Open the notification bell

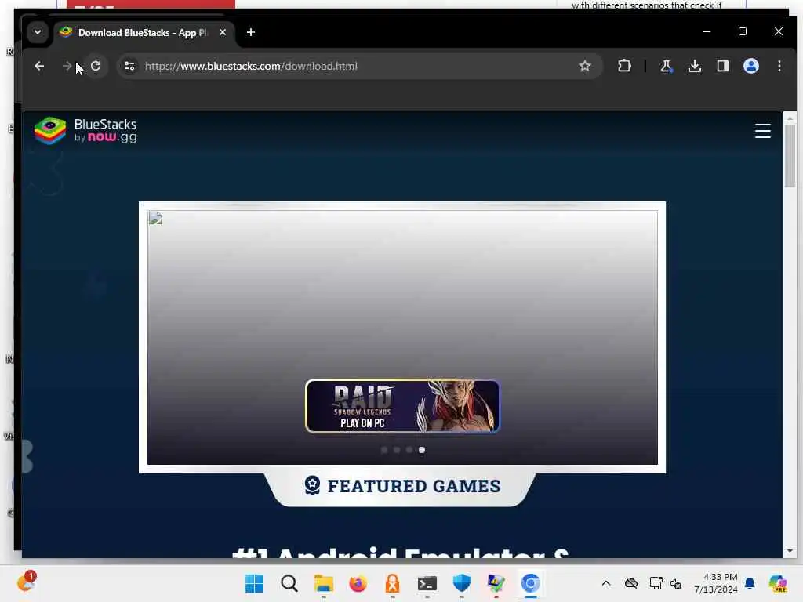750,583
